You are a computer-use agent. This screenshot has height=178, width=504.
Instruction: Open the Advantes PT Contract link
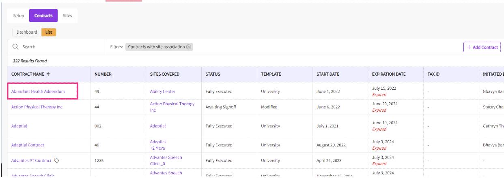pos(31,161)
